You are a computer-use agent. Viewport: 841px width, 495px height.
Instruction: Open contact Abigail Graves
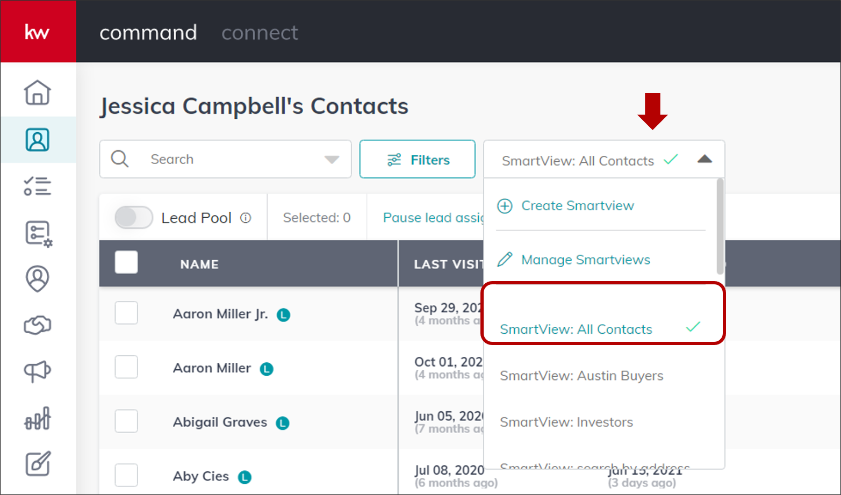point(220,422)
